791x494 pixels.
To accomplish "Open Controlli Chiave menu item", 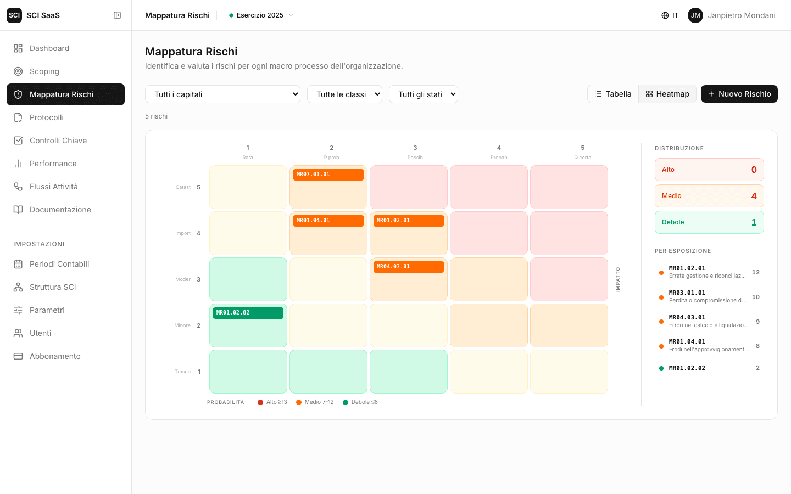I will click(65, 141).
